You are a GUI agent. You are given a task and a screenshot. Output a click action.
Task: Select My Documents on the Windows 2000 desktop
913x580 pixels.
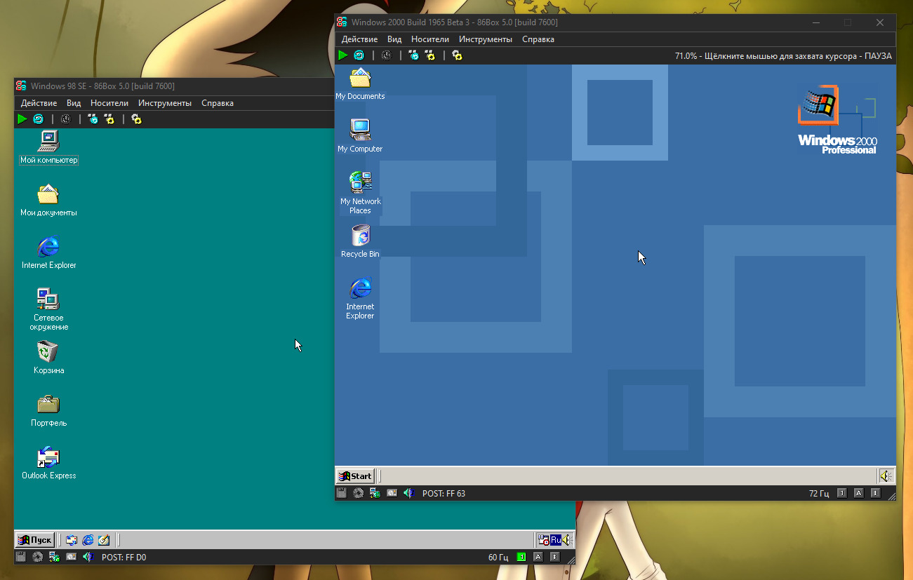(x=360, y=84)
